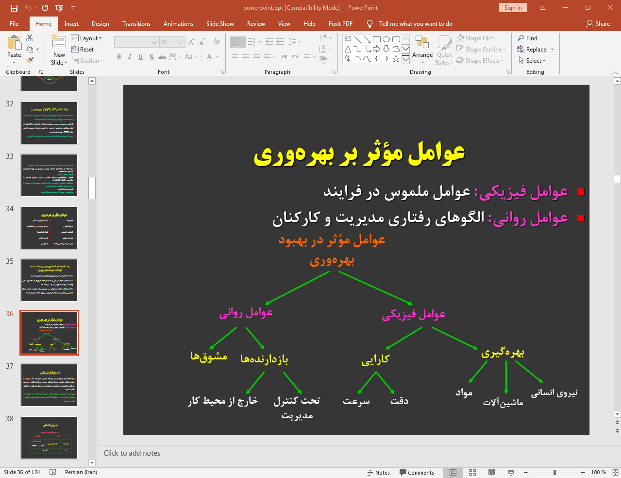This screenshot has width=621, height=478.
Task: Click the Sign in button
Action: [x=513, y=8]
